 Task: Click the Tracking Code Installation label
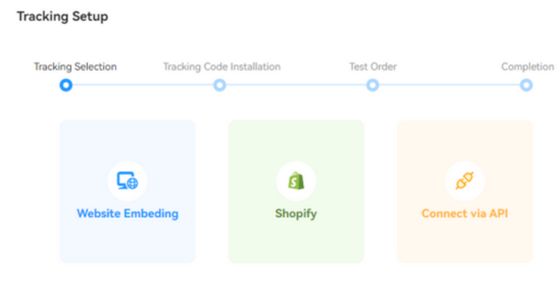pos(222,66)
